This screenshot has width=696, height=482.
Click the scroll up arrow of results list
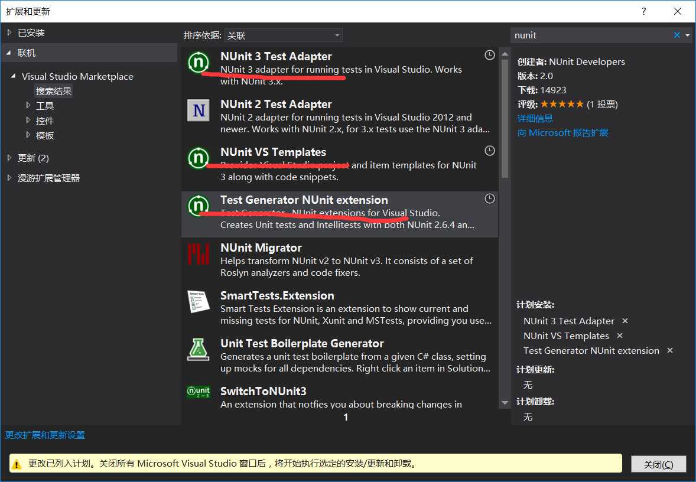tap(505, 54)
